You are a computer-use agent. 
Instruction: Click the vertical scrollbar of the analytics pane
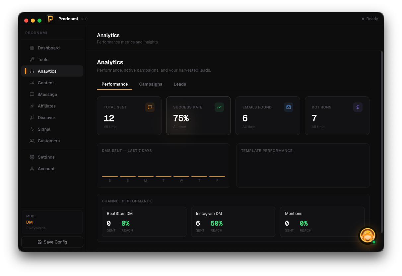point(382,142)
